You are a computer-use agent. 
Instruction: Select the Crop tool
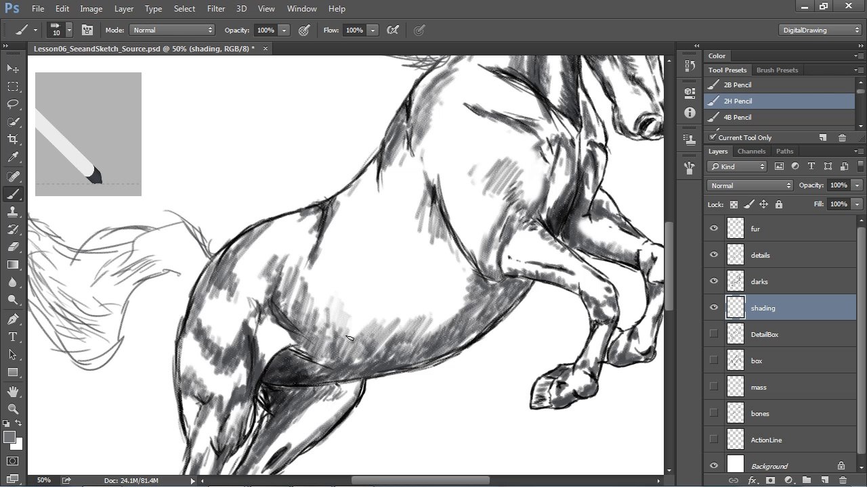(x=13, y=139)
